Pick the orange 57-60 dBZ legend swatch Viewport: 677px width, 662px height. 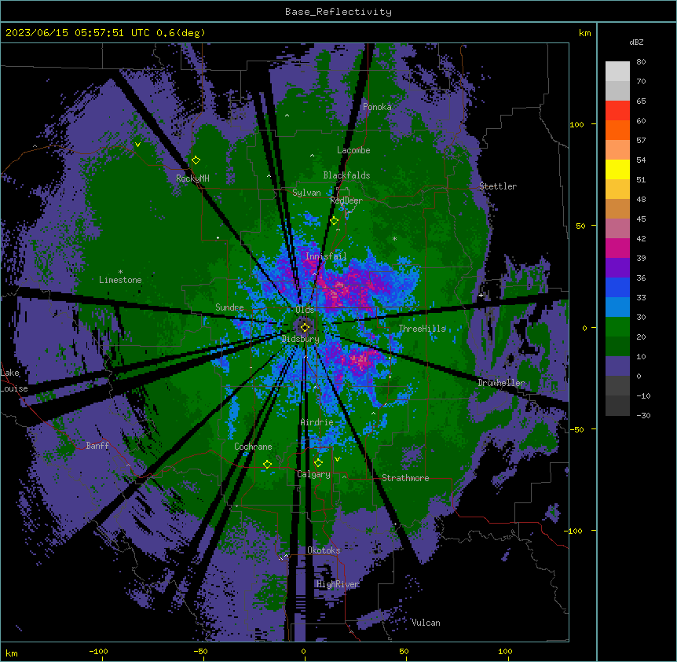(x=617, y=130)
